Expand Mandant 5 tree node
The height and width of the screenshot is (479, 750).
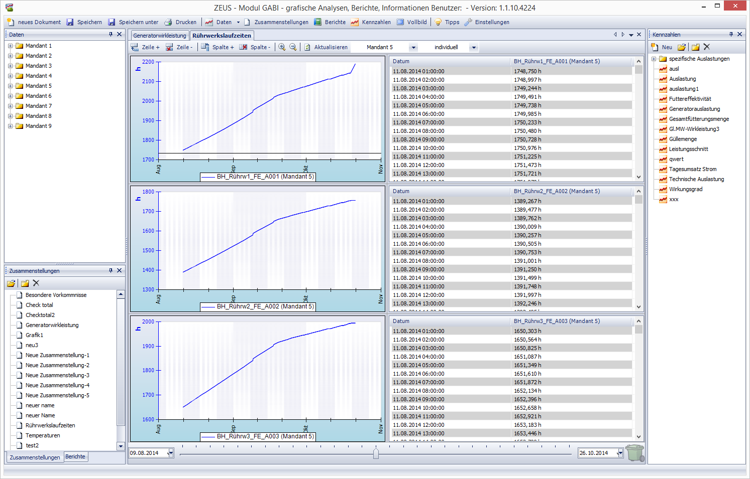10,86
